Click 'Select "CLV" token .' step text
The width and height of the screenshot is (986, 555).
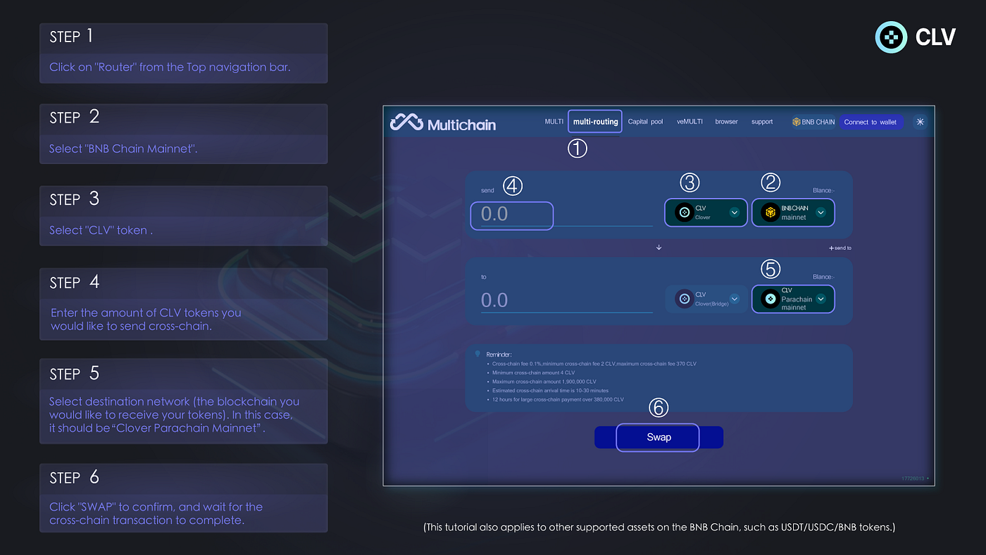(101, 230)
